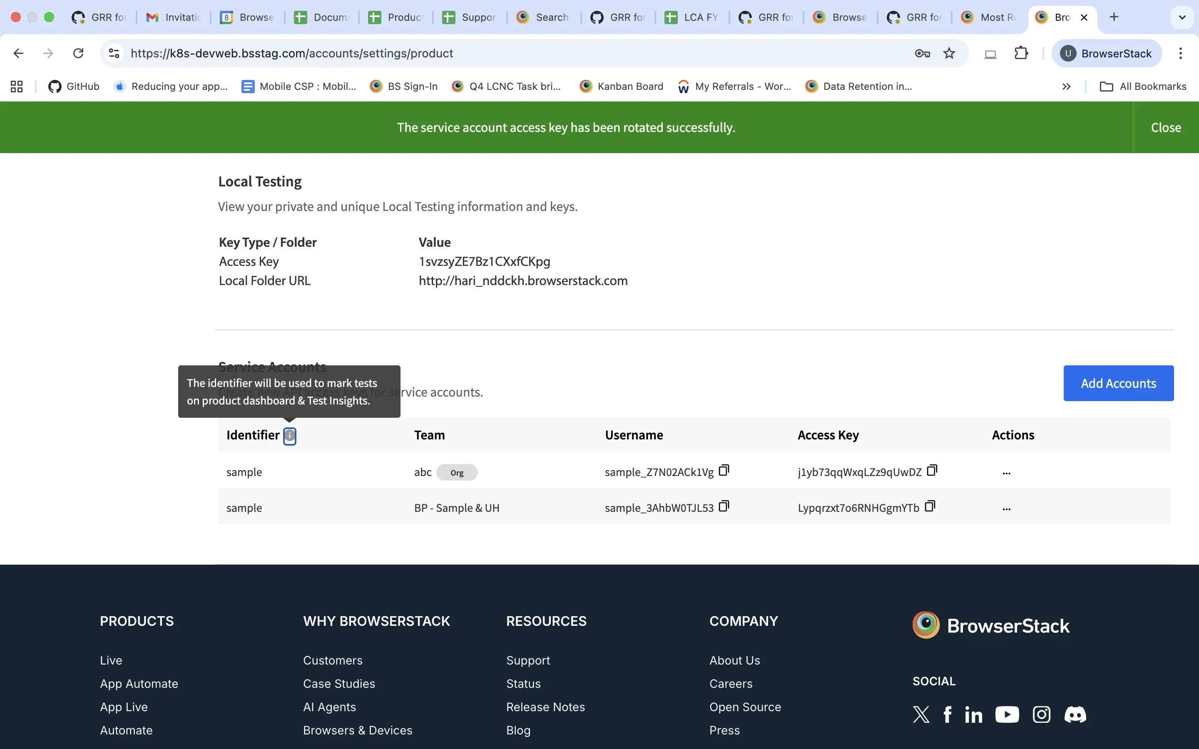Click the Add Accounts button

1118,383
